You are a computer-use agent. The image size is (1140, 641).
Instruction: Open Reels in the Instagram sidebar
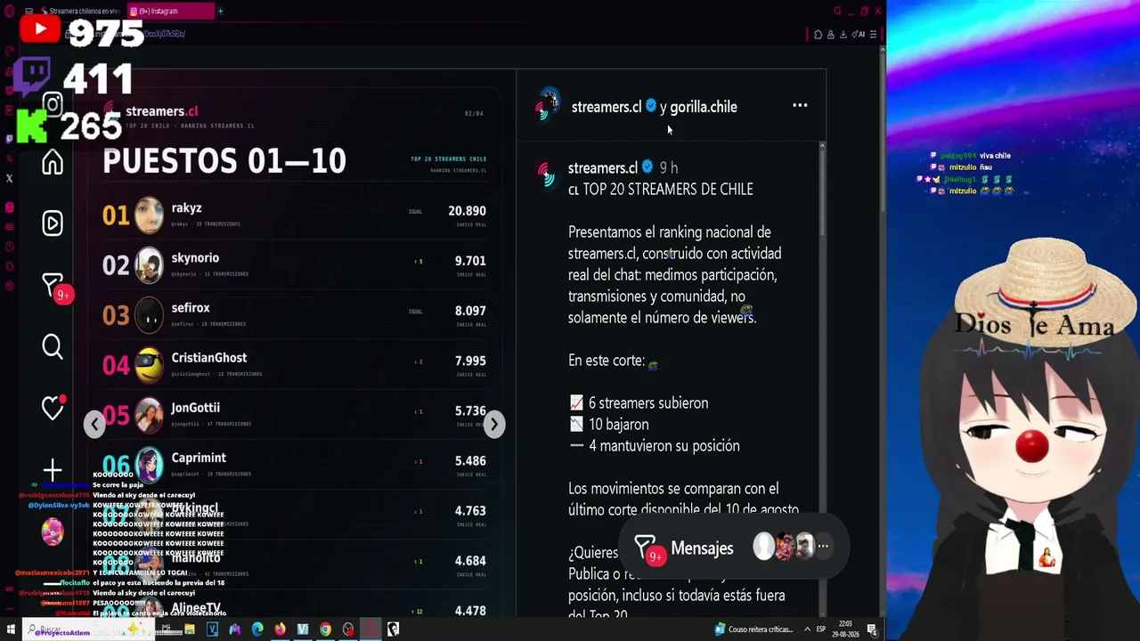click(x=53, y=223)
